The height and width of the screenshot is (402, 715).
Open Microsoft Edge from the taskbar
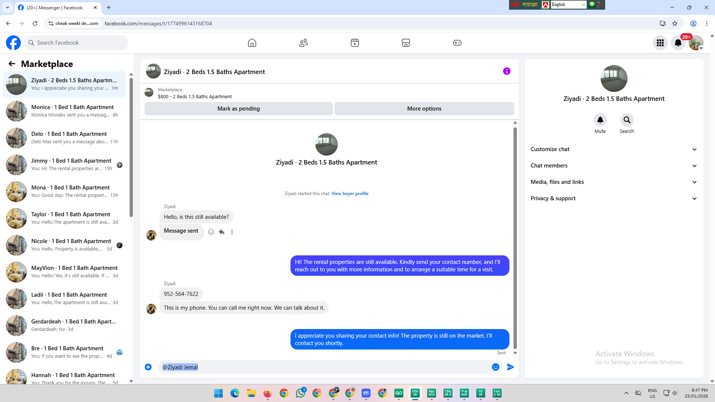click(x=235, y=393)
